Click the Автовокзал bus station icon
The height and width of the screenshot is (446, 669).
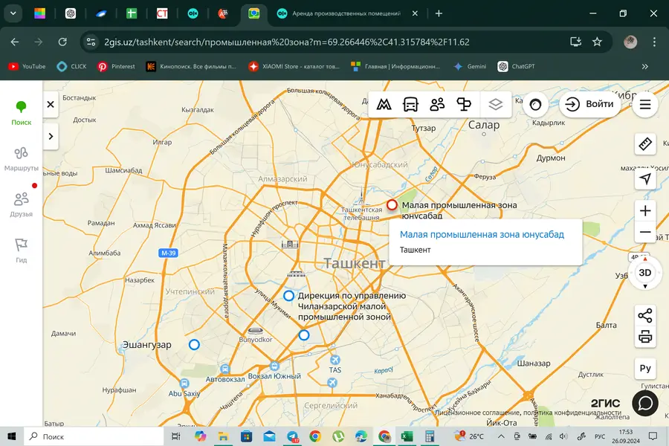(x=224, y=369)
